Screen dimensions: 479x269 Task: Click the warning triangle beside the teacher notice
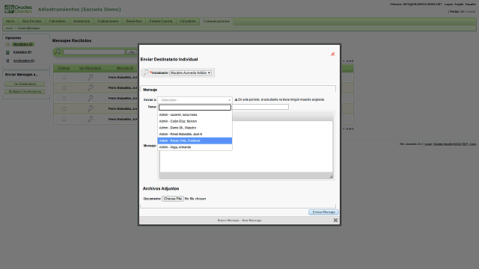(236, 99)
